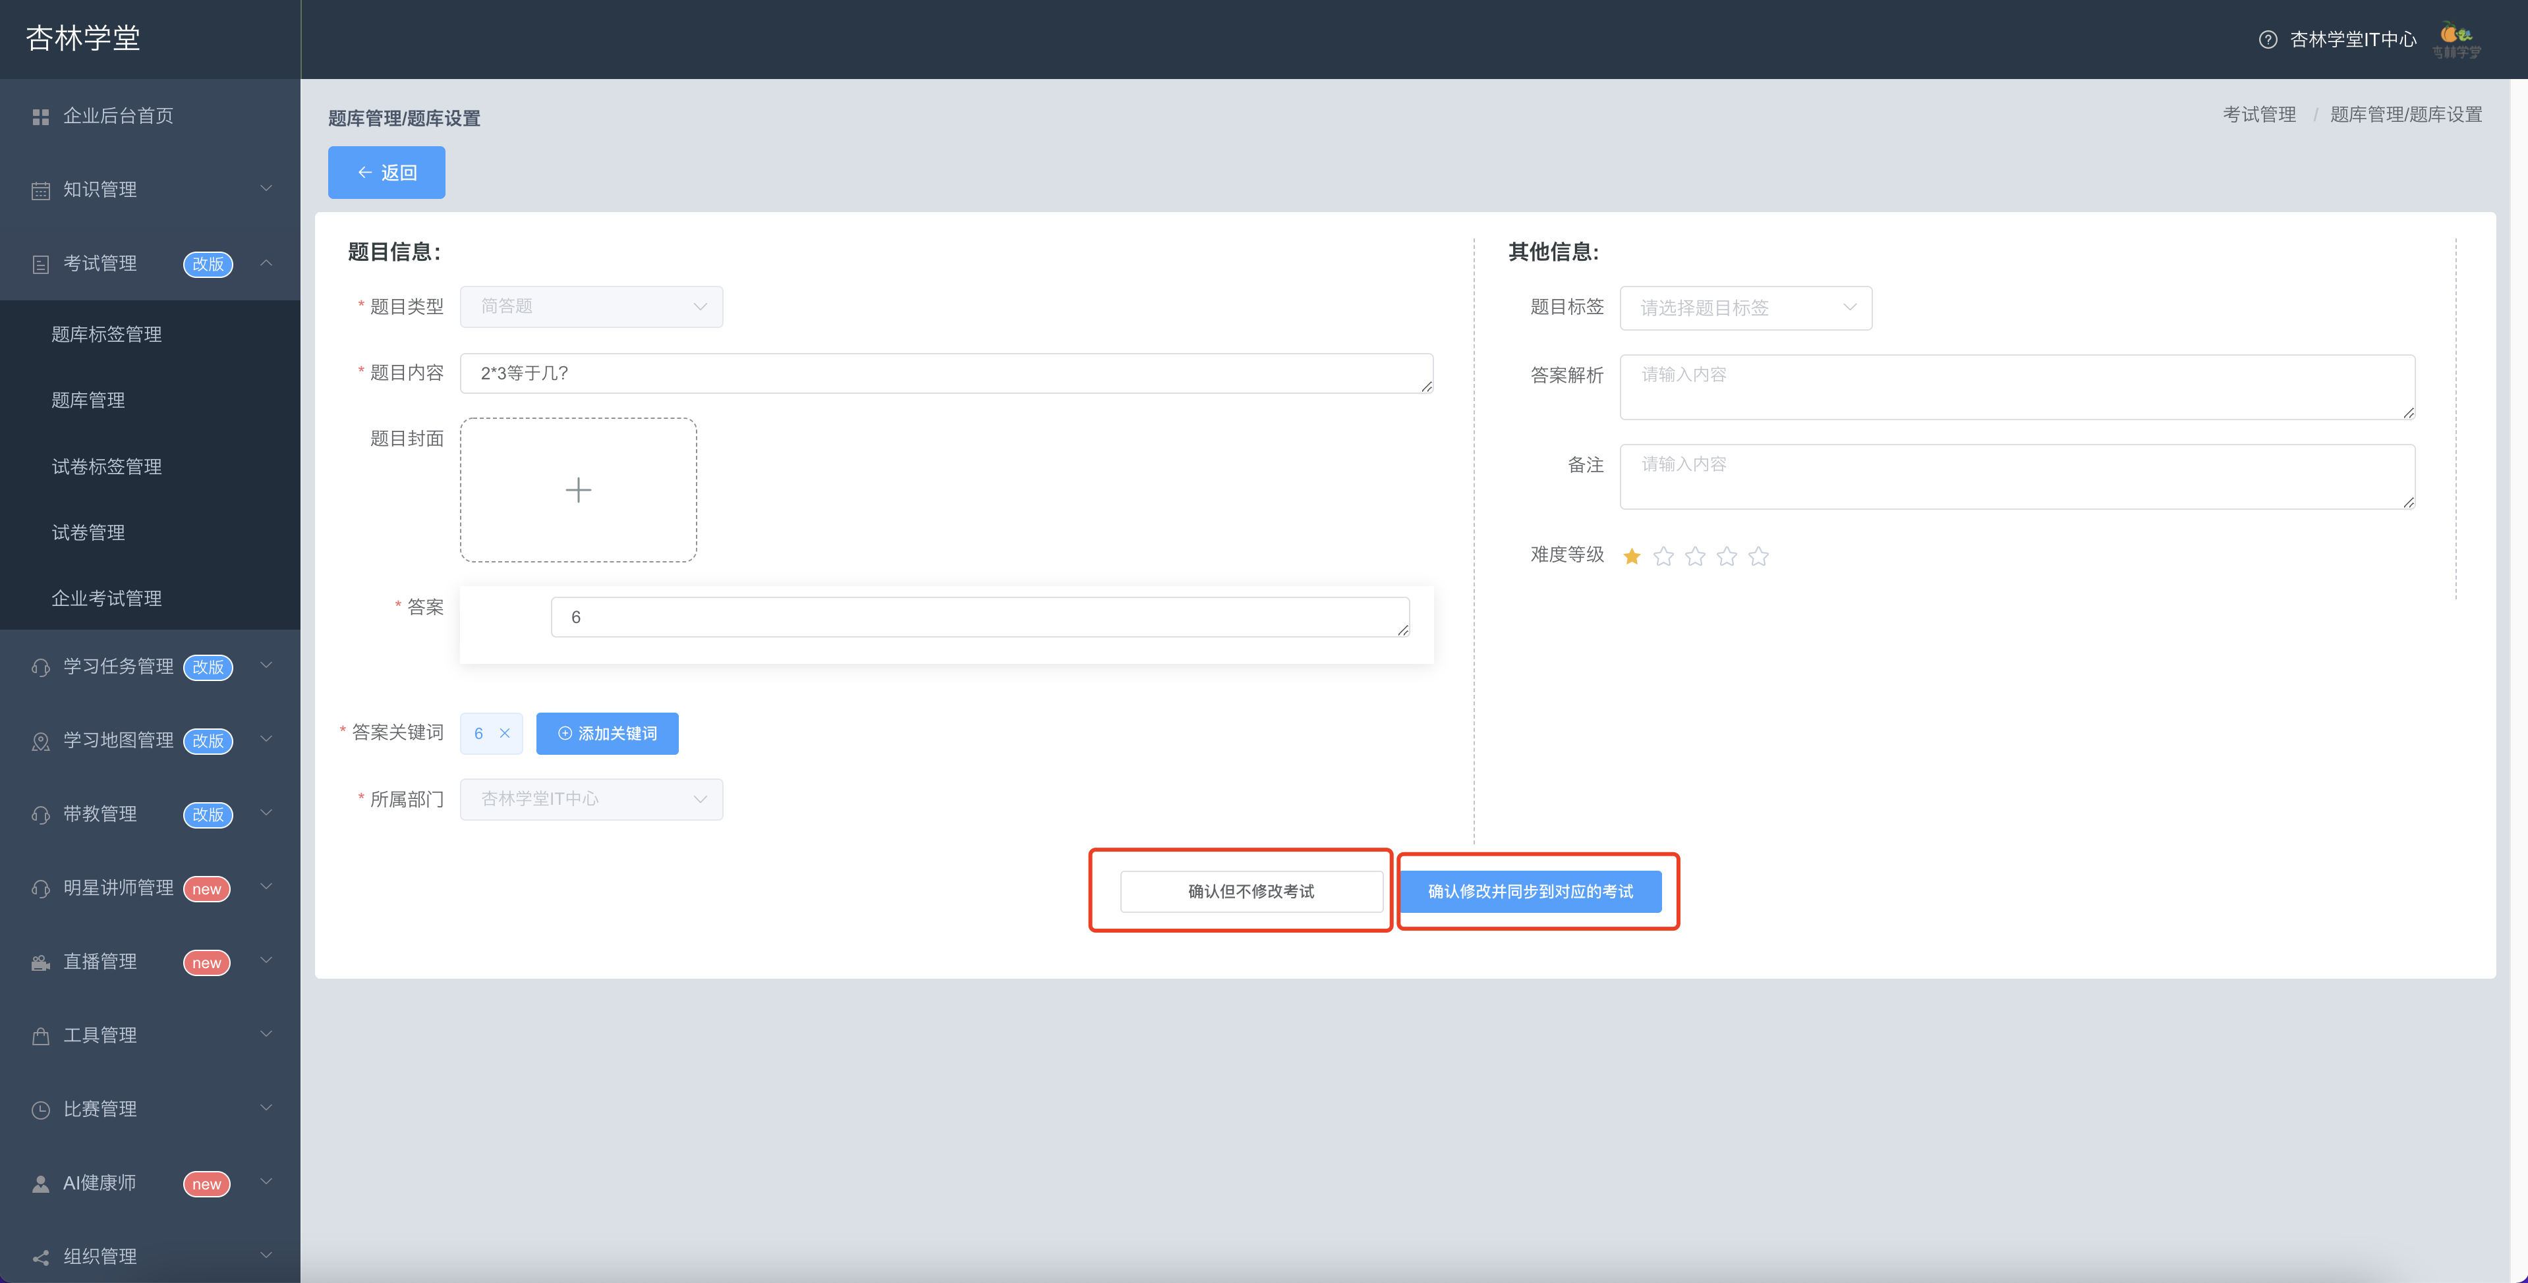Remove the keyword tag 6
Image resolution: width=2528 pixels, height=1283 pixels.
(504, 733)
